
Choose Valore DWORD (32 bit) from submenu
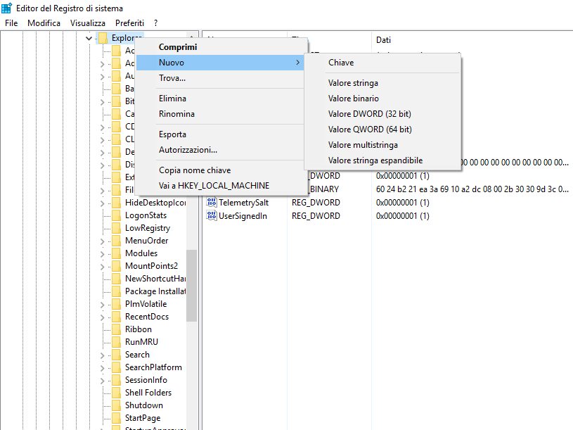coord(369,114)
